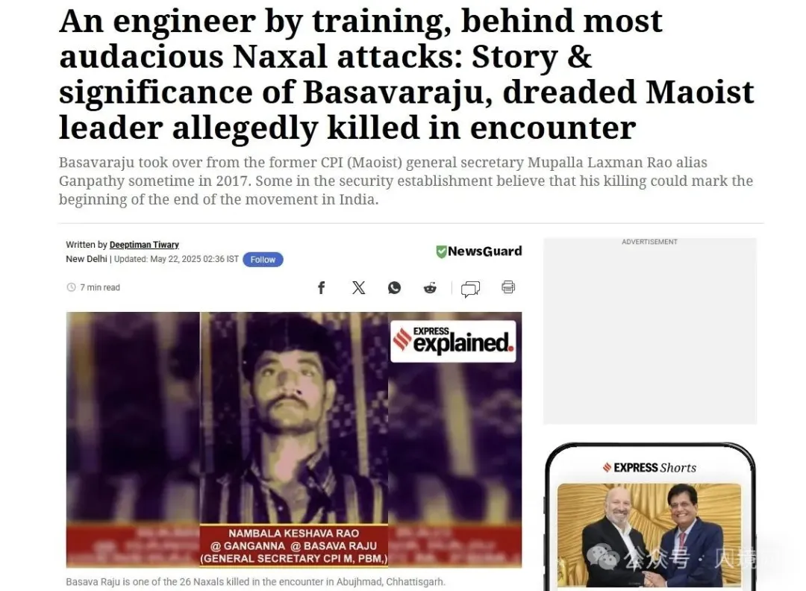Open the Express Explained logo badge
The image size is (806, 591).
click(453, 341)
